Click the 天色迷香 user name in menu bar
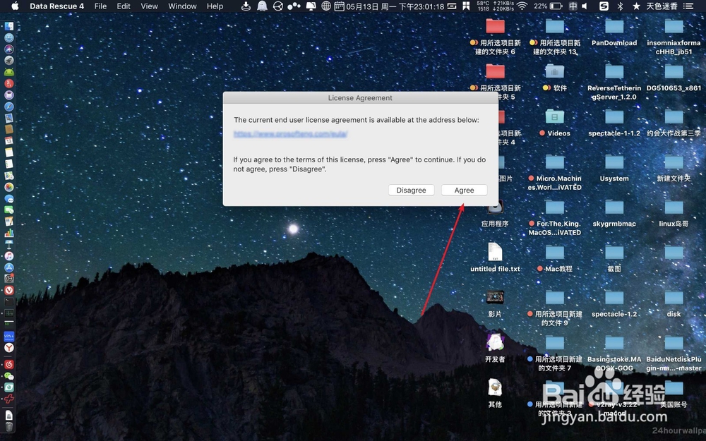 click(x=662, y=6)
